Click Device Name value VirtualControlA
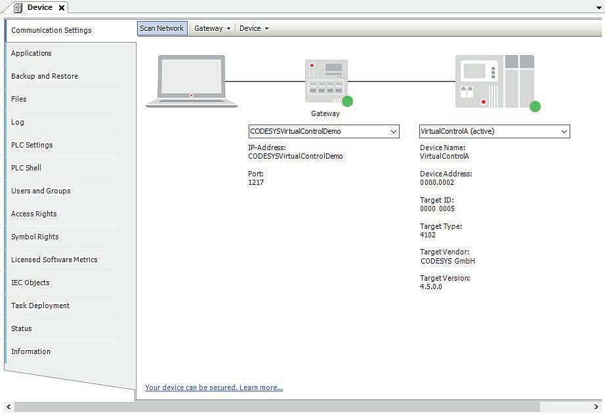Image resolution: width=605 pixels, height=415 pixels. 444,157
